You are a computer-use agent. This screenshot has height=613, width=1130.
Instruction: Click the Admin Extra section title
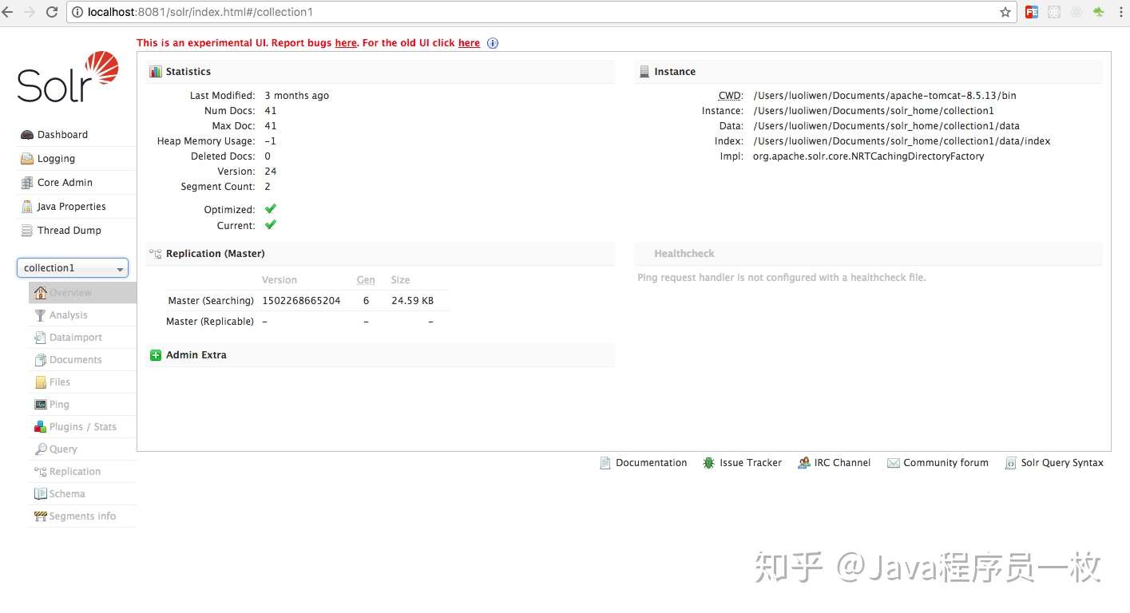(x=196, y=355)
